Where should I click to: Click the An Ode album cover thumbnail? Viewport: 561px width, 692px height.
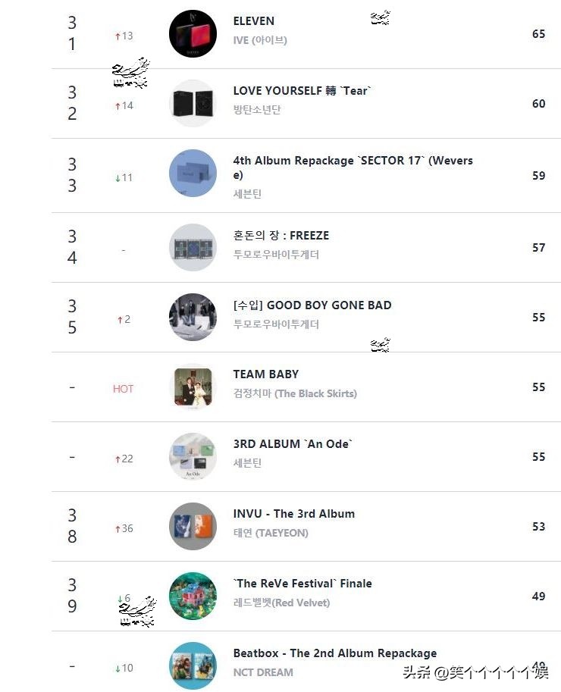(x=193, y=456)
